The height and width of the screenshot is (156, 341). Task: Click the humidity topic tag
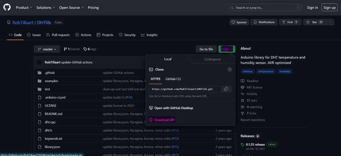point(285,71)
